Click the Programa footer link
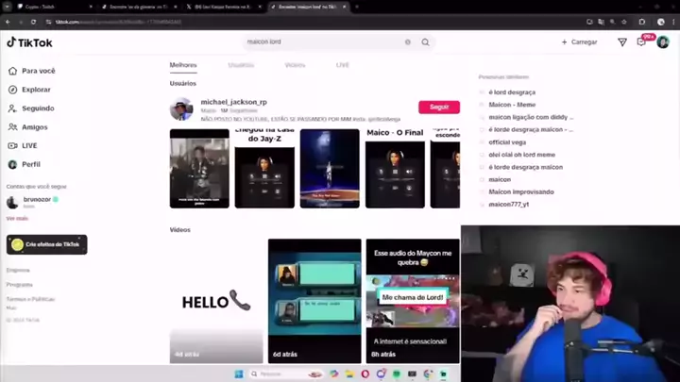The height and width of the screenshot is (382, 680). [x=19, y=285]
